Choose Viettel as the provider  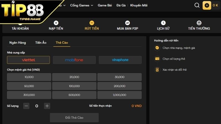pos(28,60)
